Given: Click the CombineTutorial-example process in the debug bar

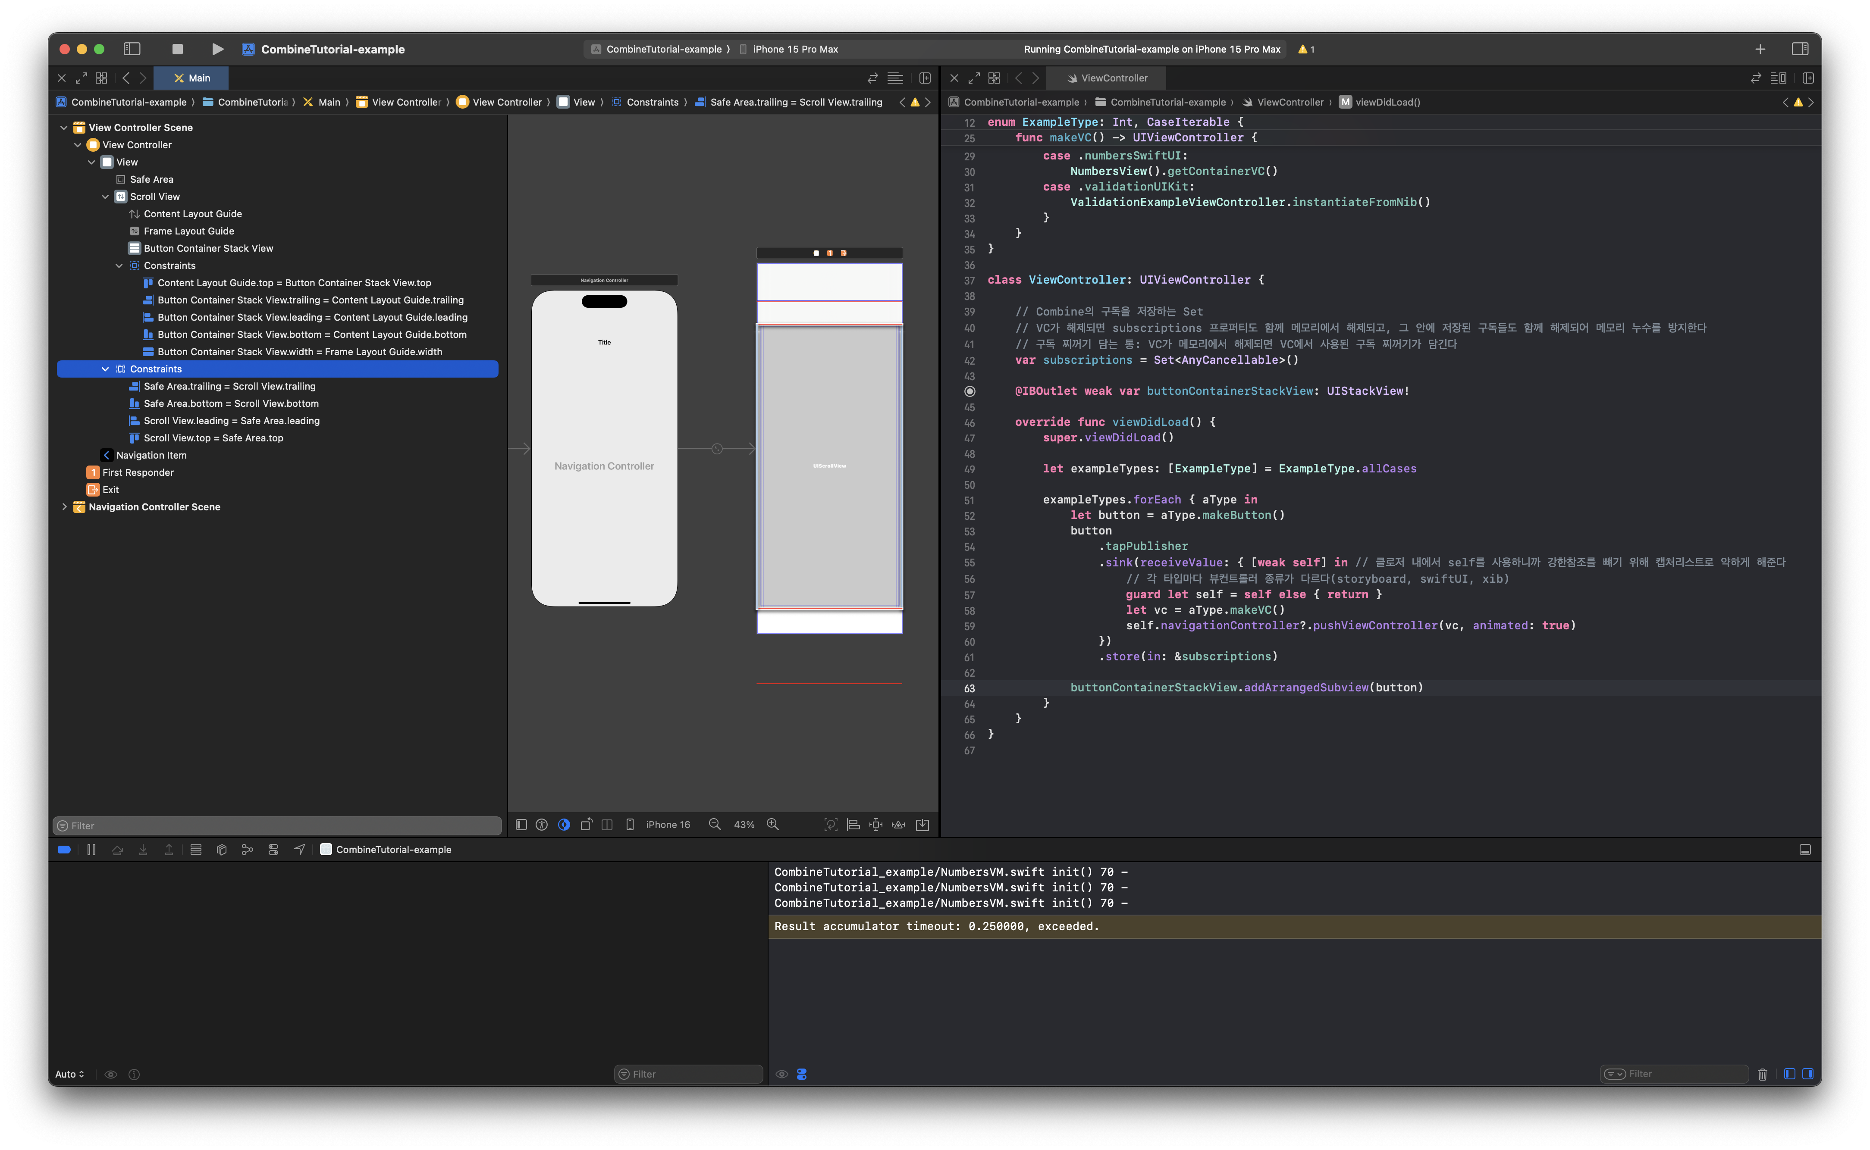Looking at the screenshot, I should point(386,850).
